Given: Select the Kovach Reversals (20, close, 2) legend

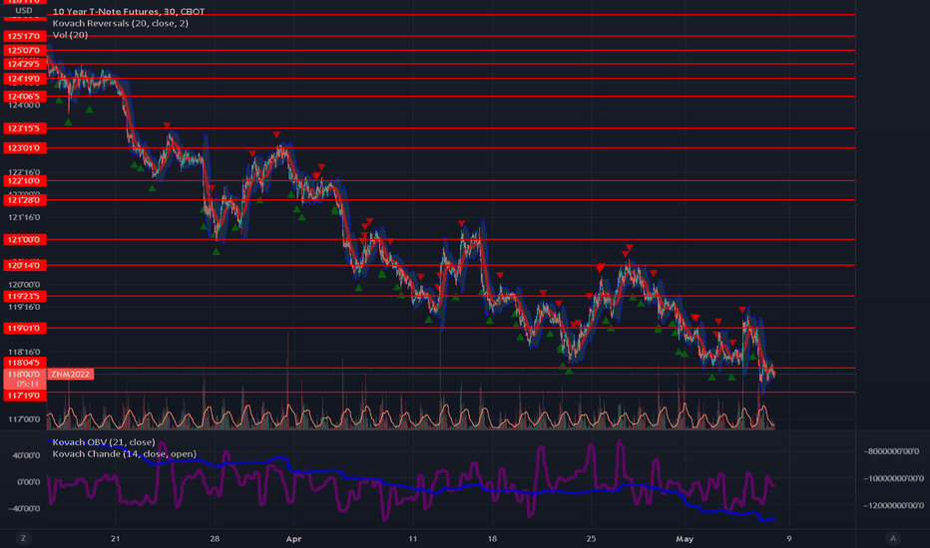Looking at the screenshot, I should point(121,23).
